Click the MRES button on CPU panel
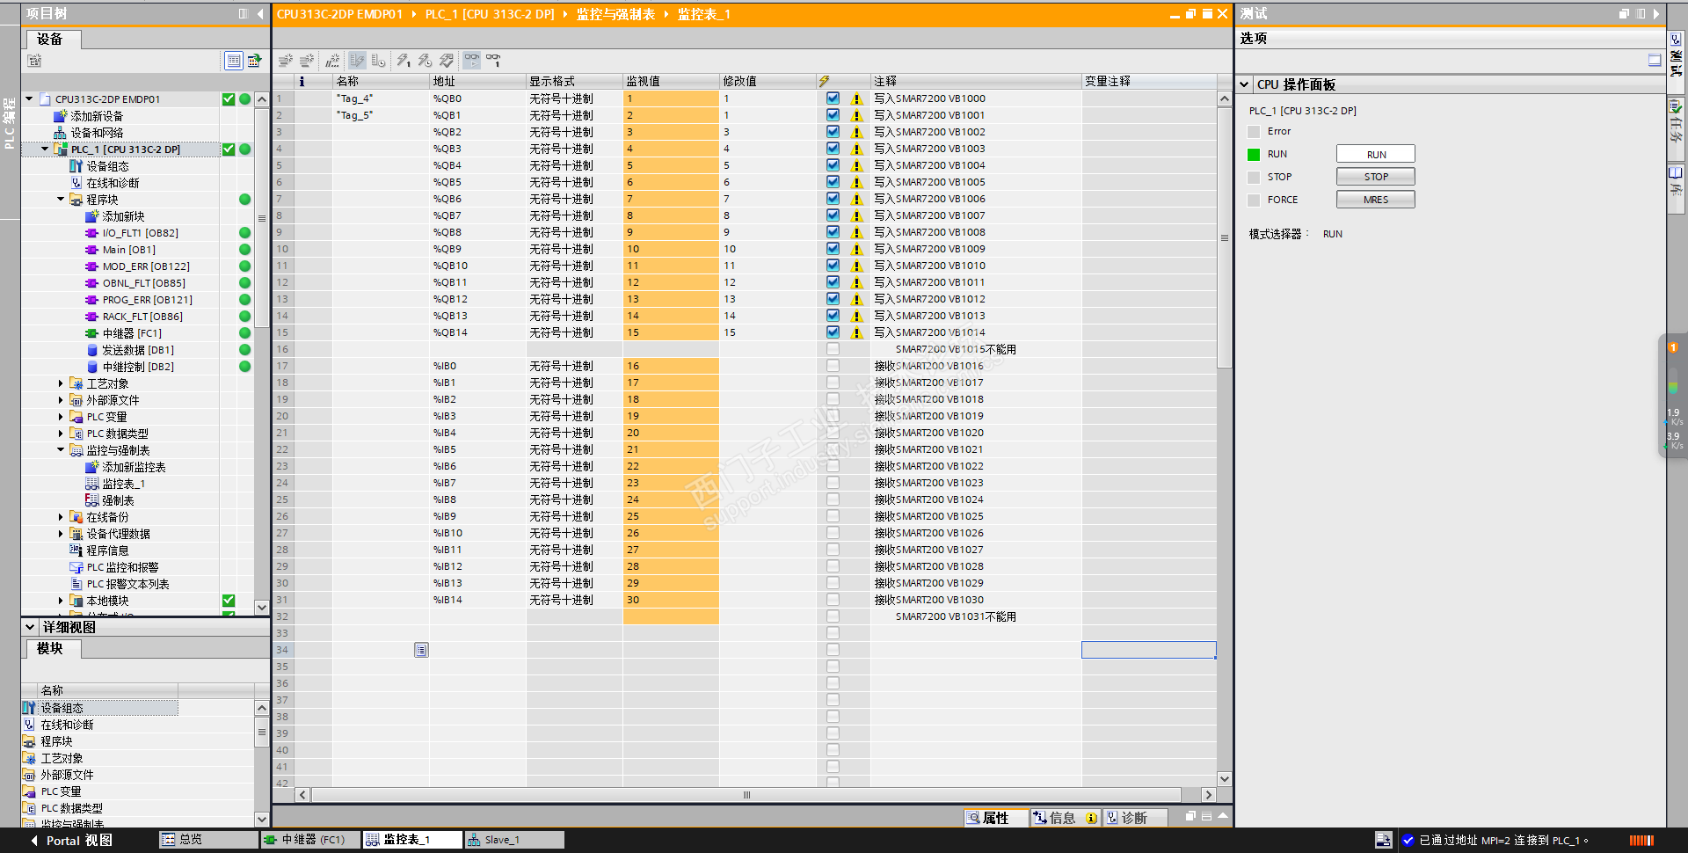The image size is (1688, 853). coord(1376,200)
